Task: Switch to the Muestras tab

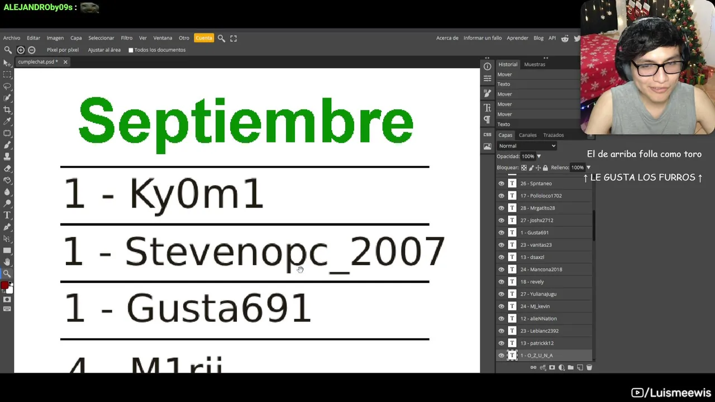Action: [x=535, y=64]
